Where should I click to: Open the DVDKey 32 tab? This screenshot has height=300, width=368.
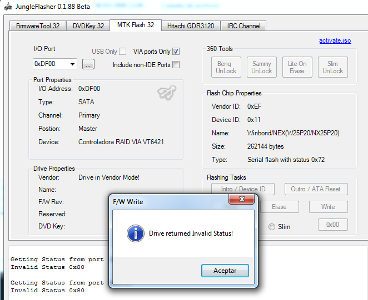pos(88,26)
